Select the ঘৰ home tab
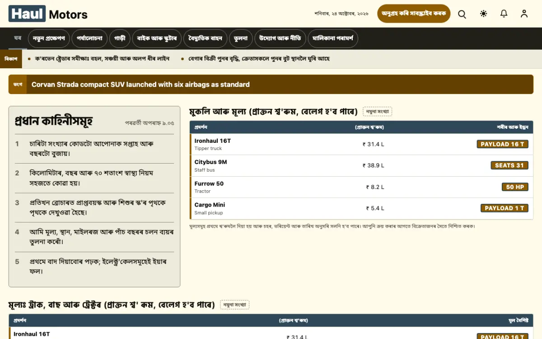Screen dimensions: 542x339 click(x=18, y=38)
